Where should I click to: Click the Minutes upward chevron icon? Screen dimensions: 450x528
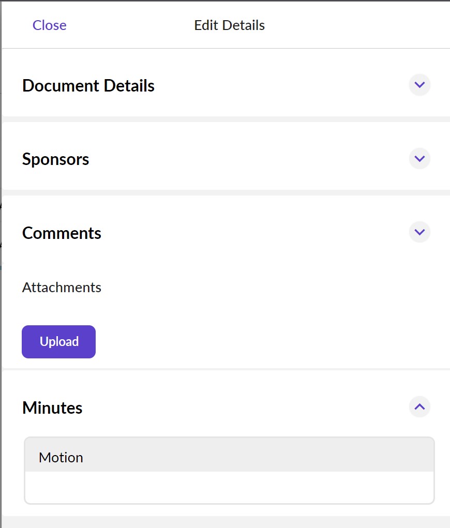(x=419, y=407)
